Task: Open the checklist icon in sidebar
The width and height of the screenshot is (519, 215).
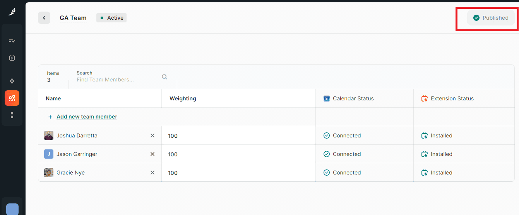Action: click(x=12, y=41)
